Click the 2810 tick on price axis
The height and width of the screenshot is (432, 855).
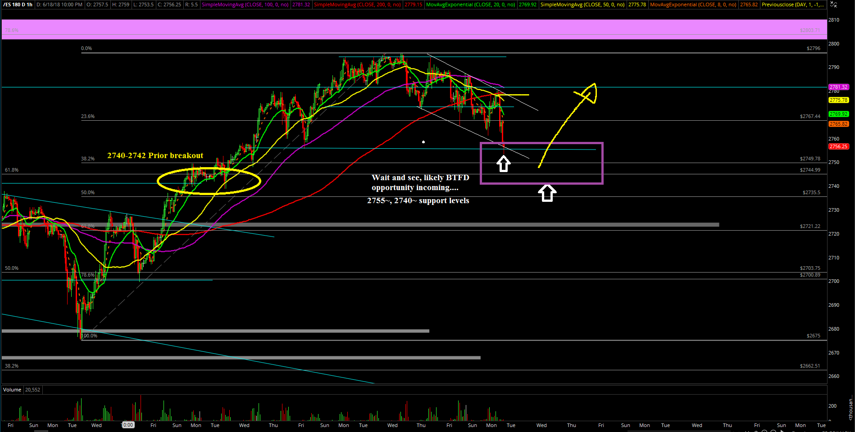pos(834,20)
